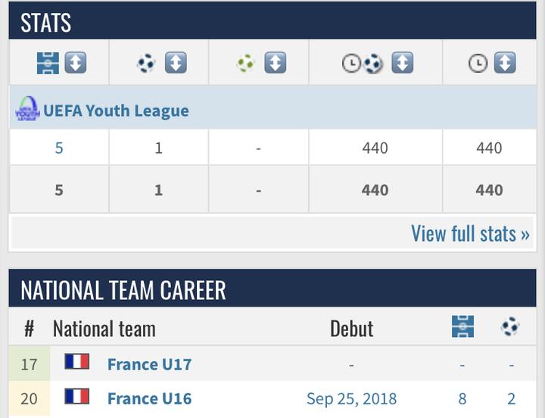
Task: Open the Sep 25, 2018 debut match
Action: [351, 398]
